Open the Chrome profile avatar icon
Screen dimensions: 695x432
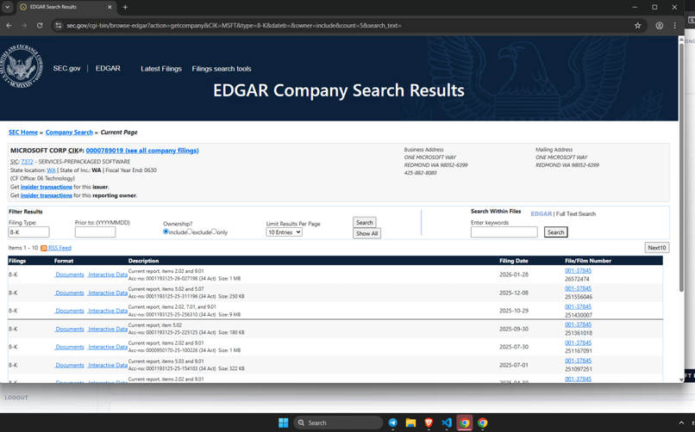click(x=660, y=26)
